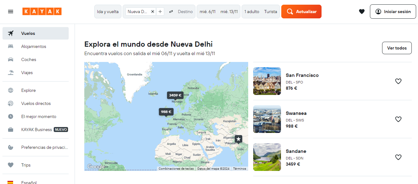Open the departure date mié. 6/11
The width and height of the screenshot is (418, 184).
click(208, 12)
